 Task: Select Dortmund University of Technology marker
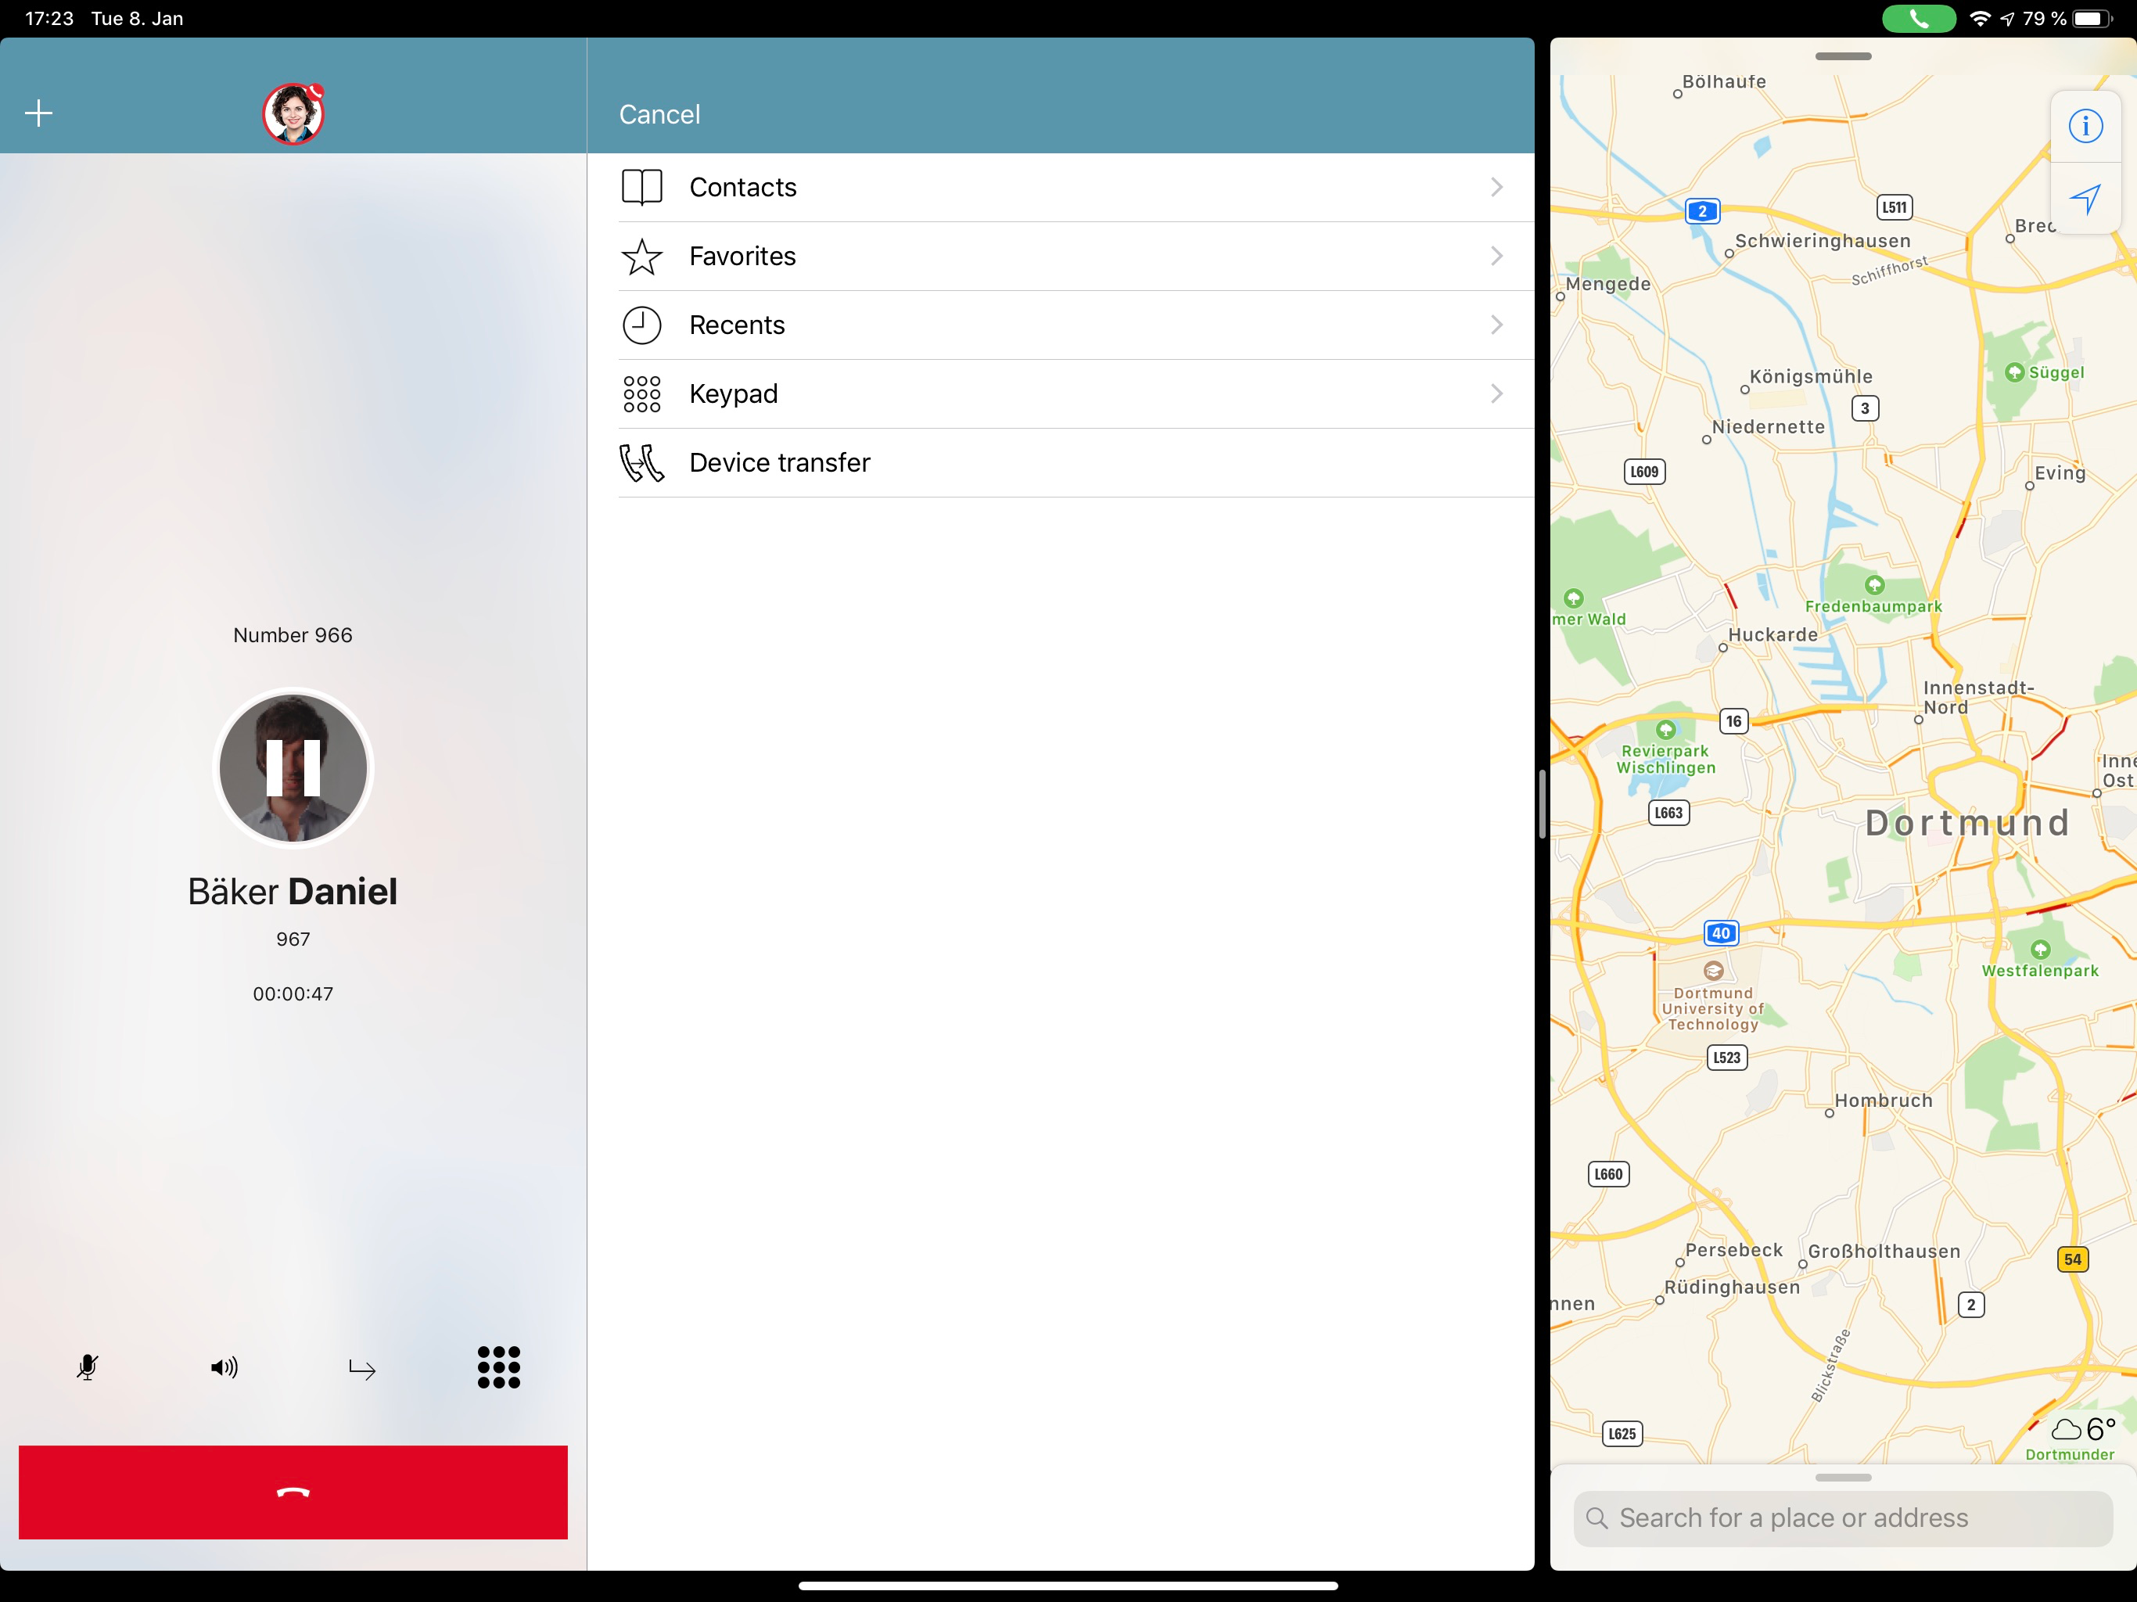1714,970
